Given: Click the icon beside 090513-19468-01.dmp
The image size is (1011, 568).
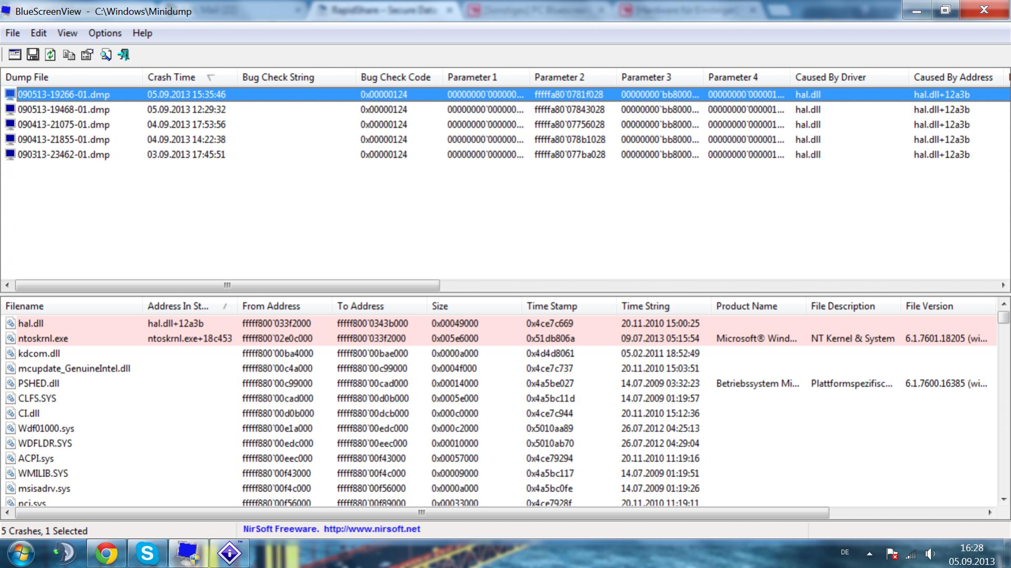Looking at the screenshot, I should [x=10, y=109].
